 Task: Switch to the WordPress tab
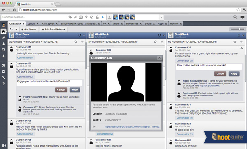click(x=132, y=23)
